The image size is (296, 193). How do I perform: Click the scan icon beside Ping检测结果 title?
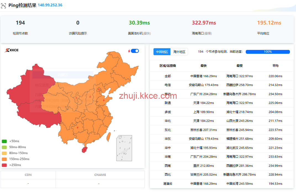[4, 5]
